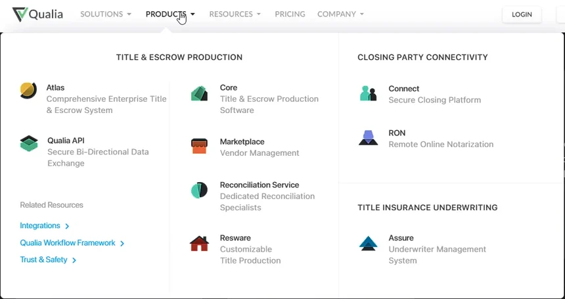565x299 pixels.
Task: Click the 'Closing Party Connectivity' heading
Action: pos(422,57)
